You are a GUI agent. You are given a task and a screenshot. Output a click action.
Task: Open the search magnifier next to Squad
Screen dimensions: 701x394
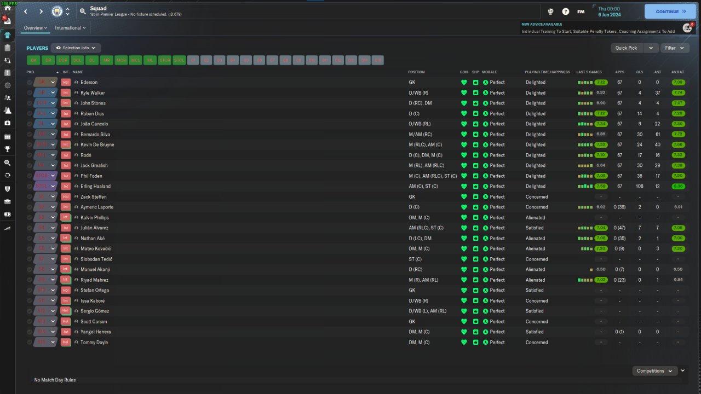82,11
